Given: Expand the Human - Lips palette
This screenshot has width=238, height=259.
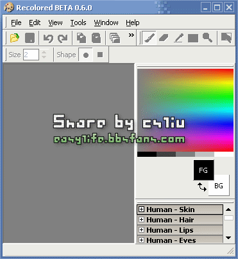Looking at the screenshot, I should click(141, 230).
